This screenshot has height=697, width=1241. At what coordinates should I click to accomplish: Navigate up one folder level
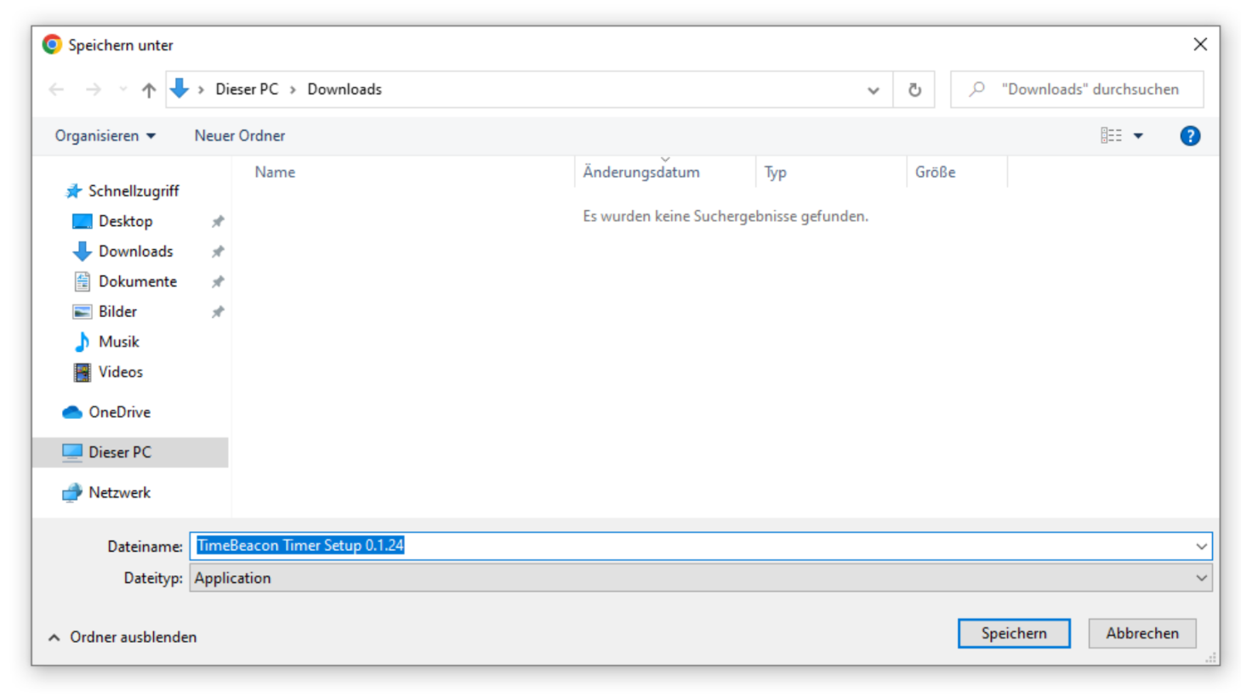tap(146, 89)
